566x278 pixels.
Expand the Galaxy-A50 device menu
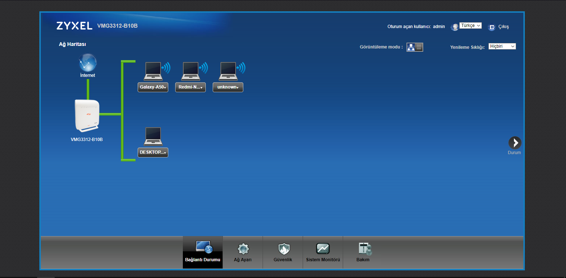tap(153, 87)
